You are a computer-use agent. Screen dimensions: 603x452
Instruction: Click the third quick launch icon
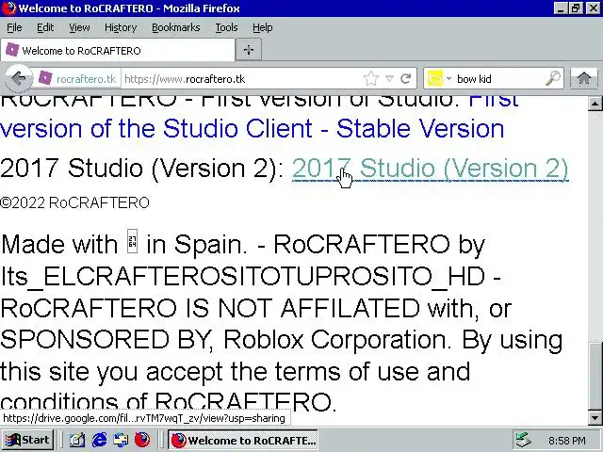click(121, 440)
